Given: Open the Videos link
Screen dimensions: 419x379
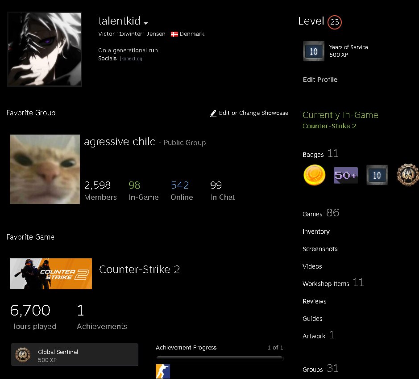Looking at the screenshot, I should click(x=312, y=266).
